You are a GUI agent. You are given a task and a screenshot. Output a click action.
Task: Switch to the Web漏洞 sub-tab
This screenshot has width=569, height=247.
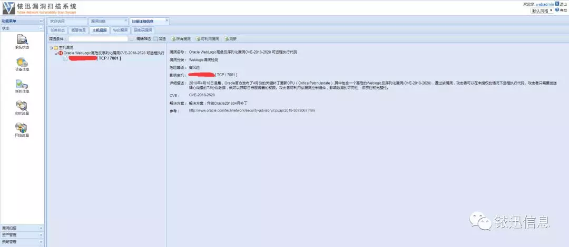[121, 30]
